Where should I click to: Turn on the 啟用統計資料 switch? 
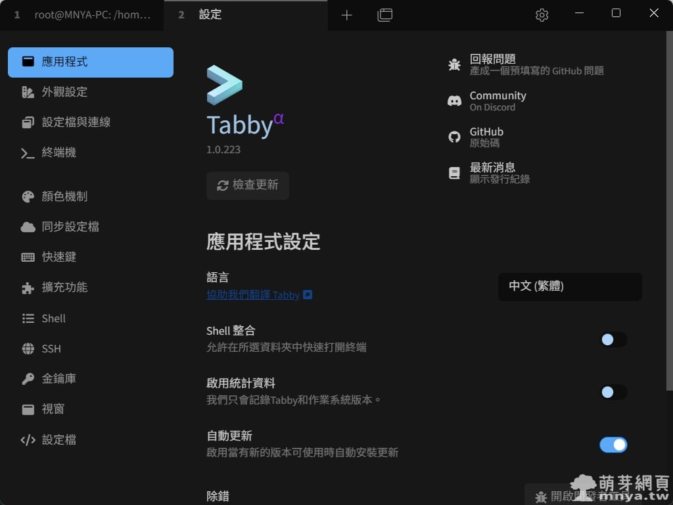coord(613,392)
